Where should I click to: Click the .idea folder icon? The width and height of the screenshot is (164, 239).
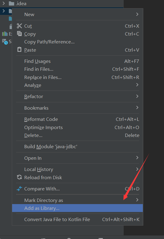coord(12,3)
